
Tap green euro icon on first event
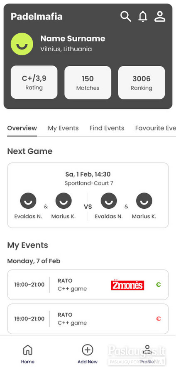click(x=159, y=285)
